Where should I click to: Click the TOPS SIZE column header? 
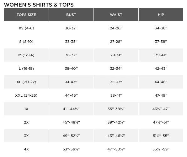click(26, 15)
